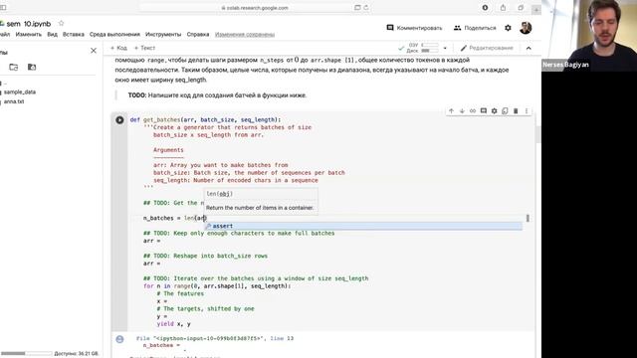This screenshot has width=637, height=358.
Task: Click the 'Reshape into batch_size rows' comment
Action: click(205, 257)
